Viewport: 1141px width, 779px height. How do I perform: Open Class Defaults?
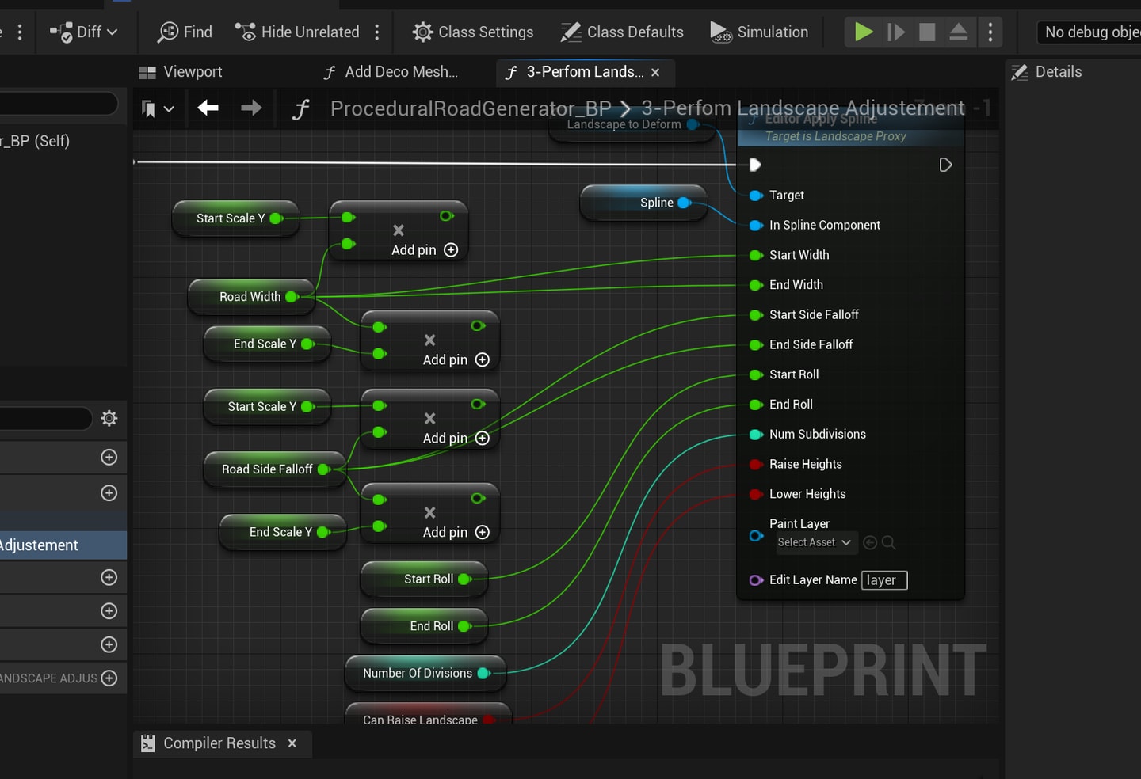pos(622,32)
